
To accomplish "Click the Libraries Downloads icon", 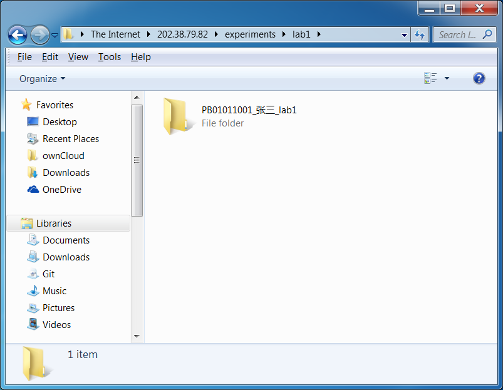I will tap(33, 257).
